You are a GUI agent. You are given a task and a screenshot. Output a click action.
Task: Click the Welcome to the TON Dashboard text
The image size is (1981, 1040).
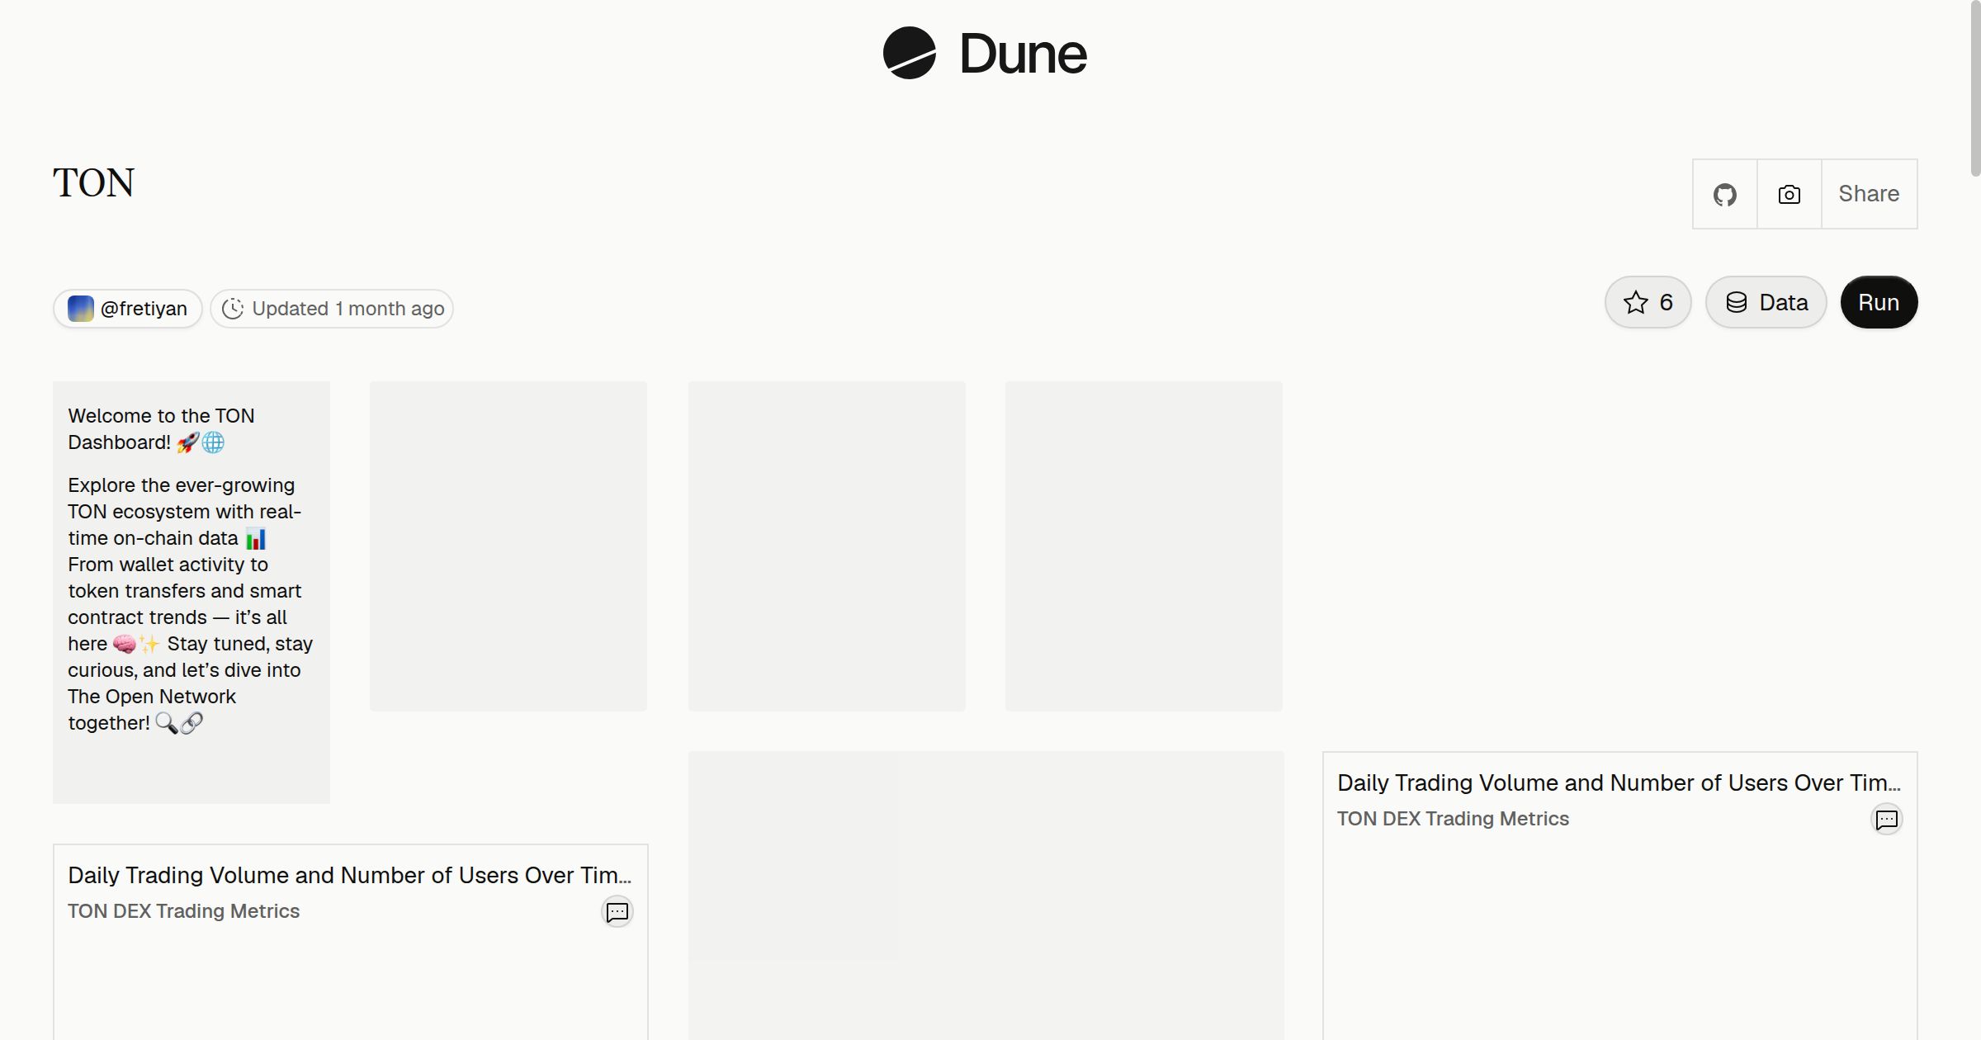click(x=161, y=429)
